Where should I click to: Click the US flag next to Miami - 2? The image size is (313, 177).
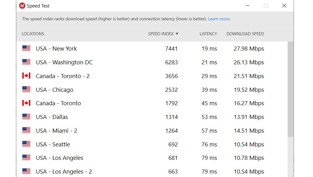(26, 130)
